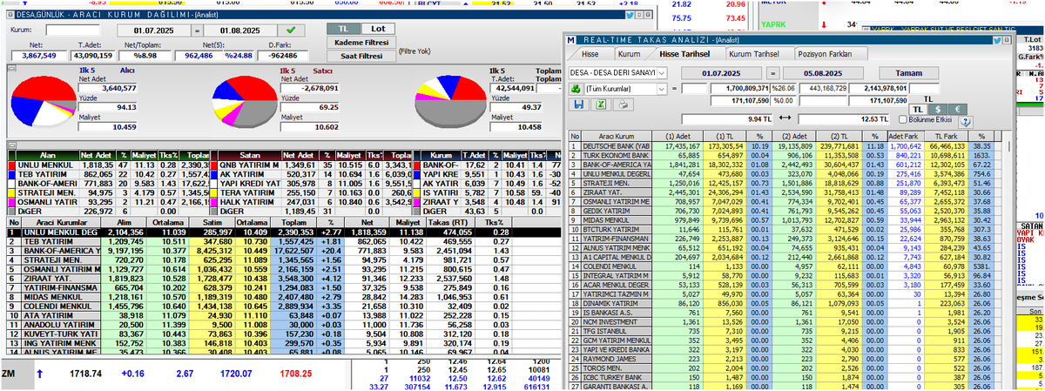Open the Kurum tab
Image resolution: width=1045 pixels, height=391 pixels.
tap(629, 54)
